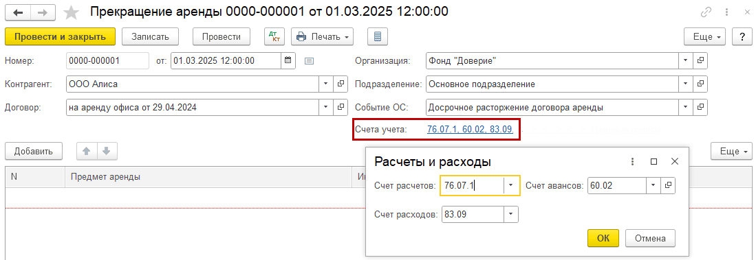756x260 pixels.
Task: Open the table Еще menu
Action: (731, 152)
